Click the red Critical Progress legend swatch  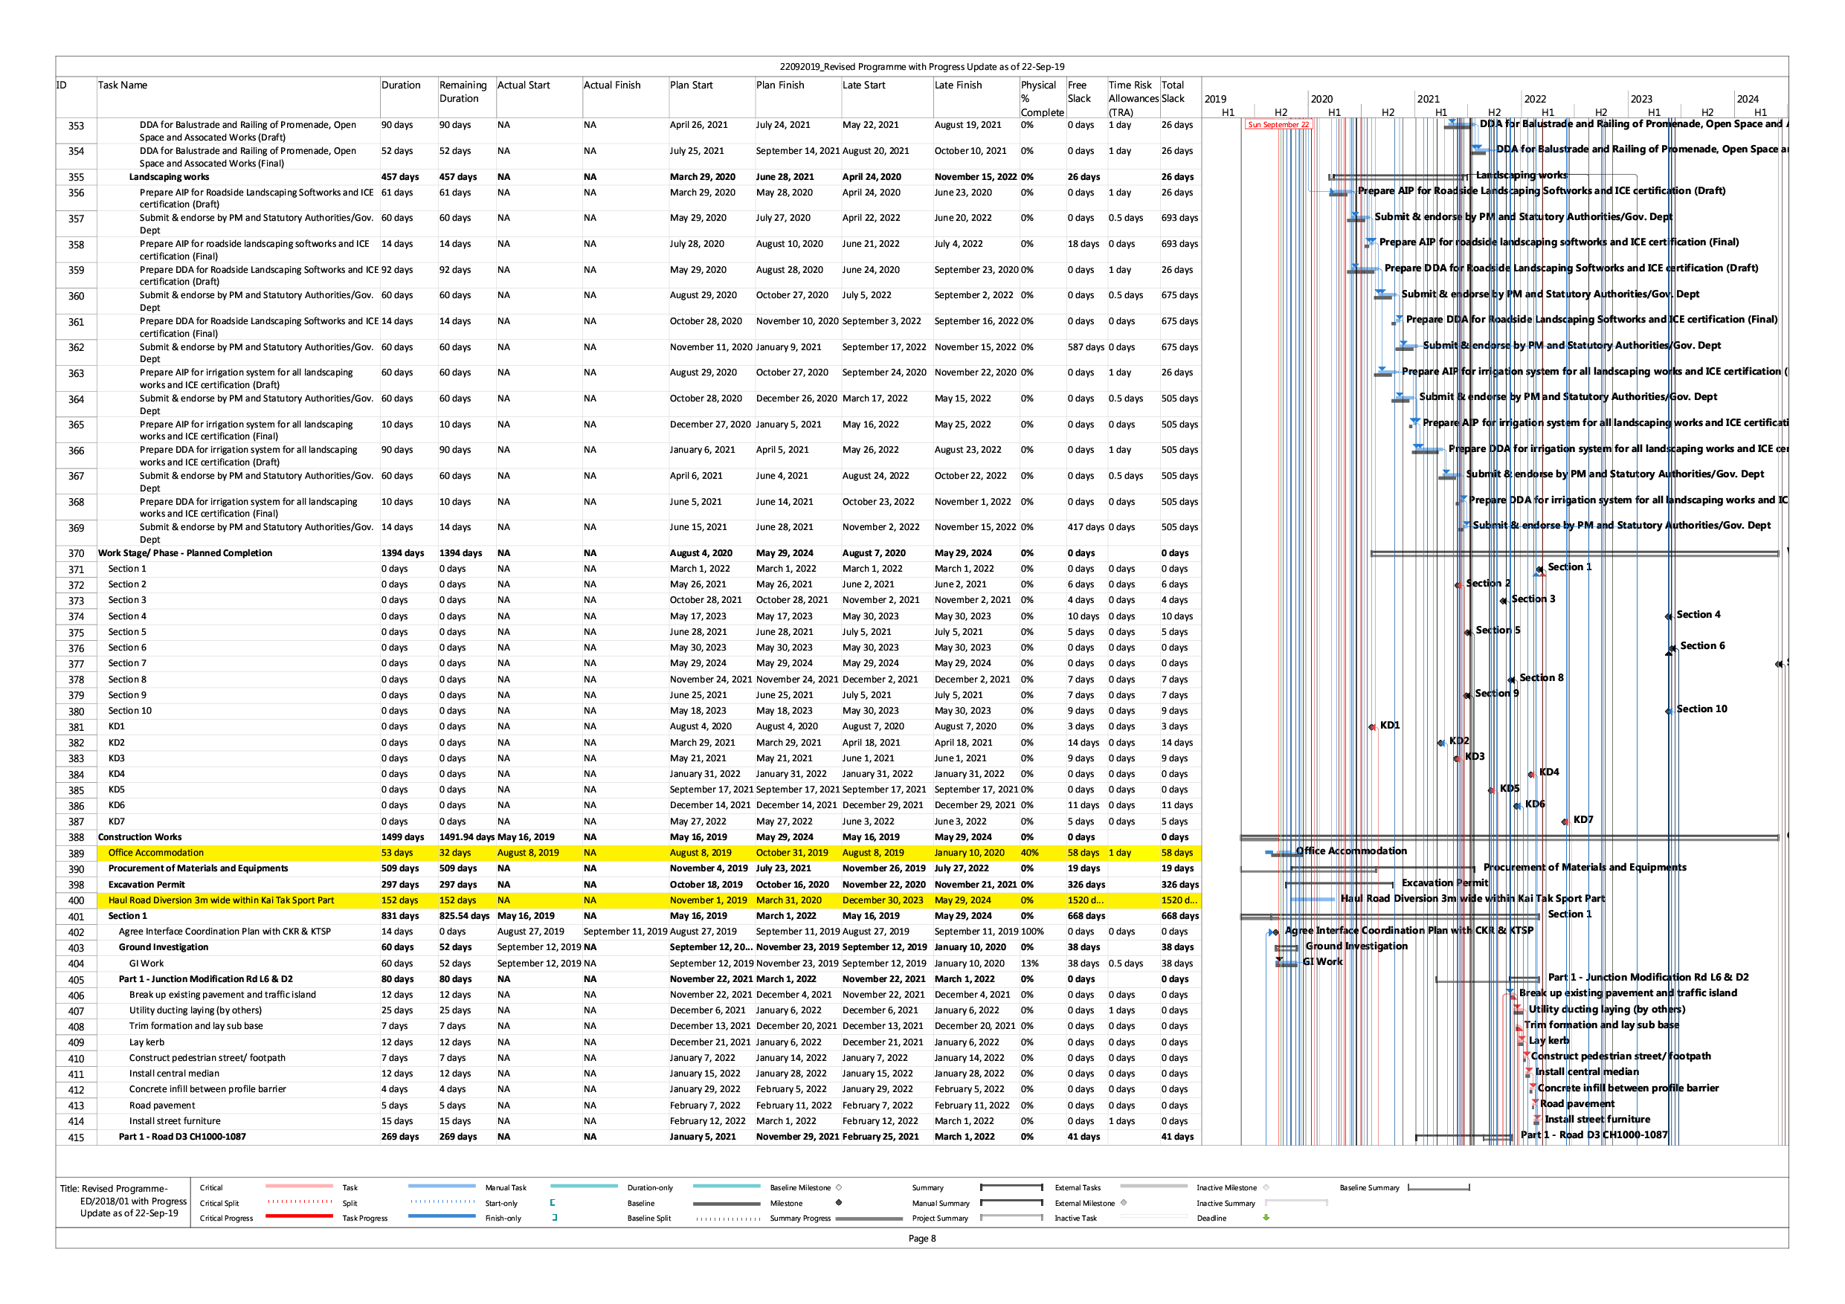click(x=298, y=1216)
